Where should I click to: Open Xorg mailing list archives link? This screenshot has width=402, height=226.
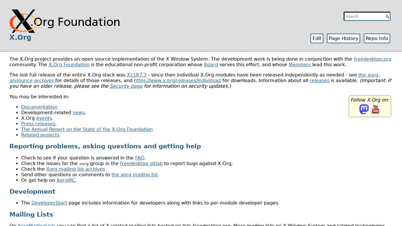76,169
